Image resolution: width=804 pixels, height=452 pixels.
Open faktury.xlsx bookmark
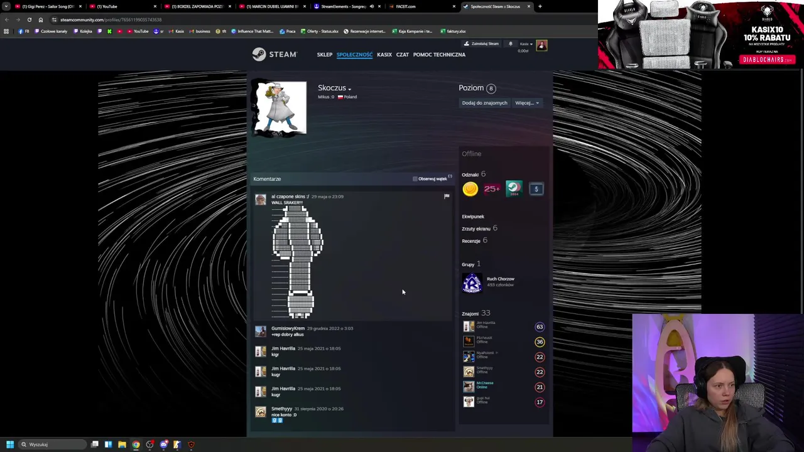[x=453, y=31]
